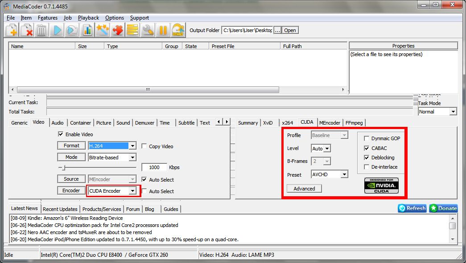The width and height of the screenshot is (466, 263).
Task: Click the blue Play toolbar icon
Action: [57, 30]
